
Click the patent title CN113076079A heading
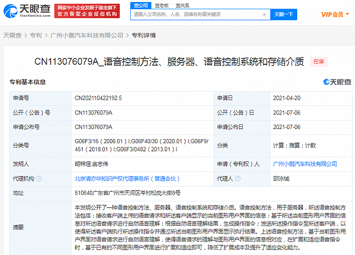pos(169,62)
